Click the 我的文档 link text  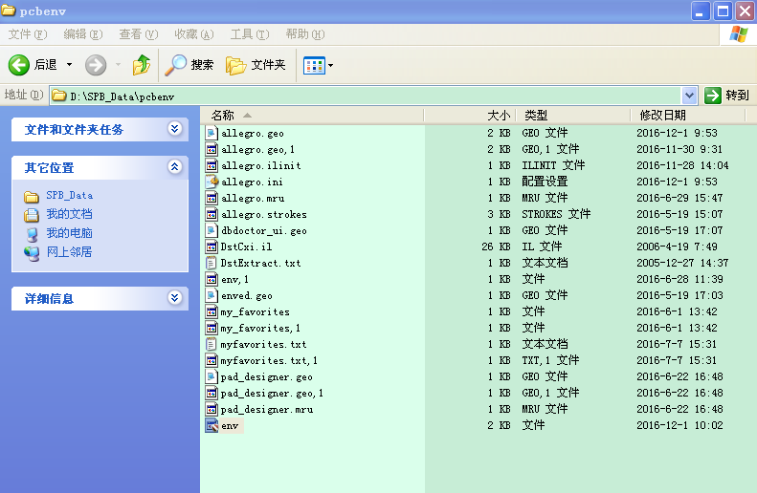pyautogui.click(x=69, y=214)
